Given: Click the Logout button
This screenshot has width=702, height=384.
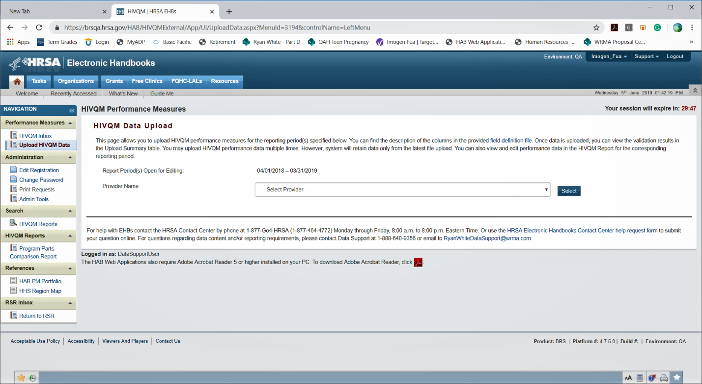Looking at the screenshot, I should (x=675, y=57).
